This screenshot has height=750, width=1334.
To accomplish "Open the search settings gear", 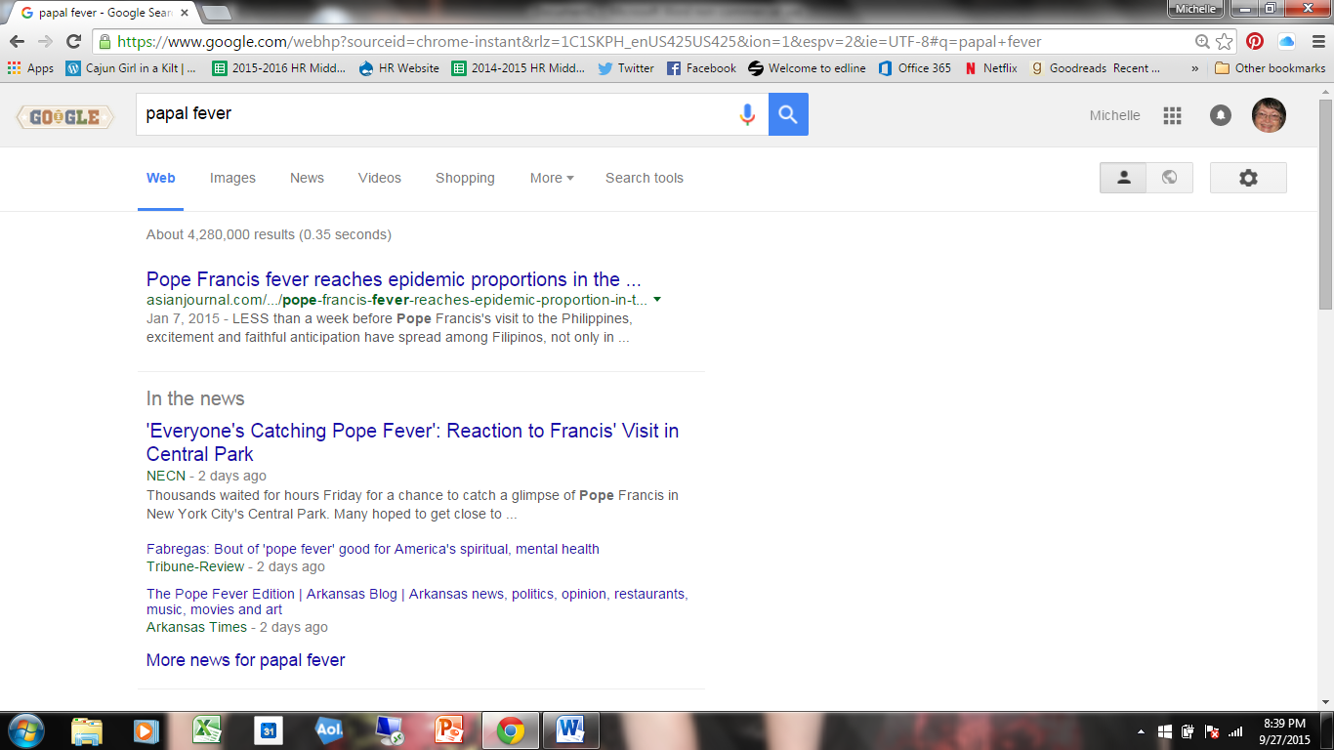I will coord(1247,178).
